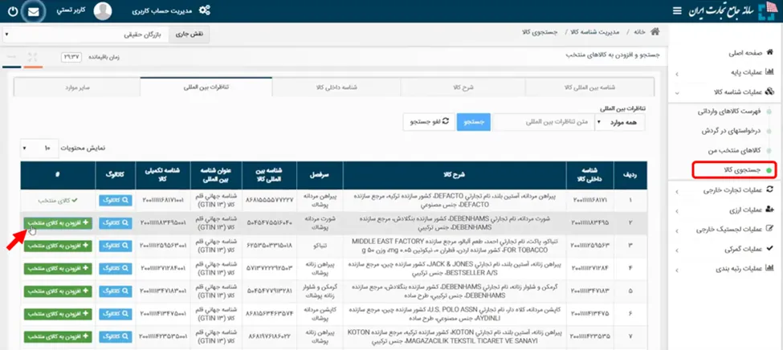
Task: Open درخواستهای در گردش in sidebar
Action: point(731,131)
